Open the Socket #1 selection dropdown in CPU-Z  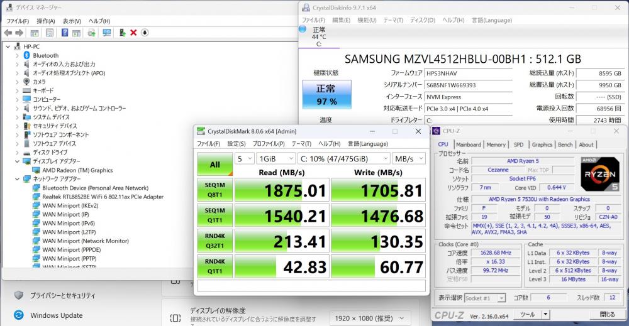(x=485, y=298)
